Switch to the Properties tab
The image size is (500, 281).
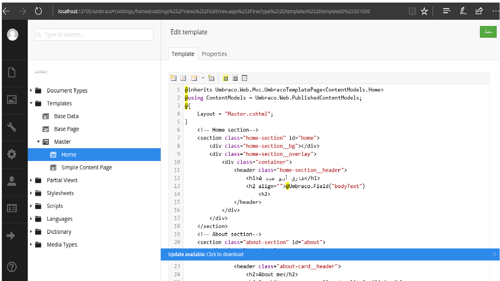[214, 54]
